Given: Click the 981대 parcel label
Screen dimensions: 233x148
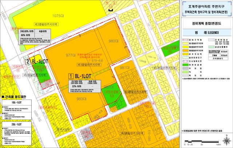Looking at the screenshot, I should pos(125,68).
